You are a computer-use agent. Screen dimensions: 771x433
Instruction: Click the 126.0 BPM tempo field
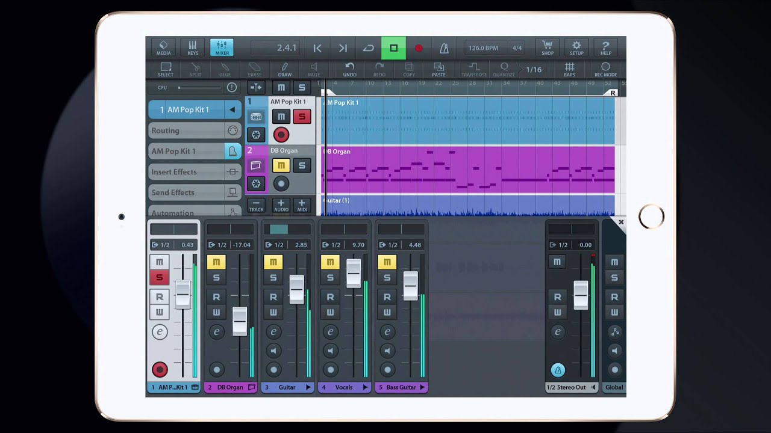point(483,48)
